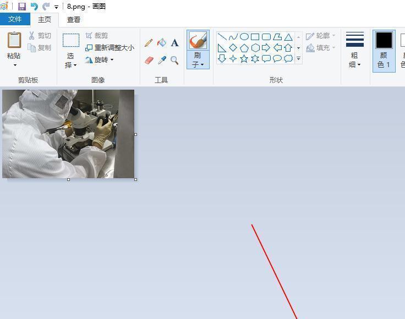
Task: Pick the Hexagon shape
Action: pos(255,48)
